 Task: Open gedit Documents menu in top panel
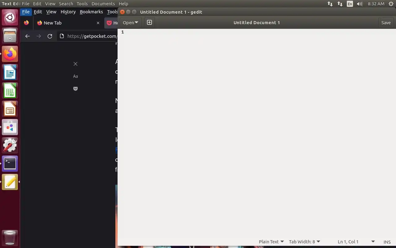pos(103,4)
